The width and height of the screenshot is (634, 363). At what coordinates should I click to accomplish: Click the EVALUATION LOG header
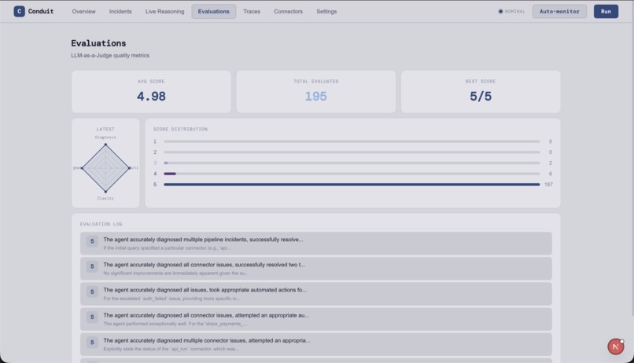tap(101, 224)
